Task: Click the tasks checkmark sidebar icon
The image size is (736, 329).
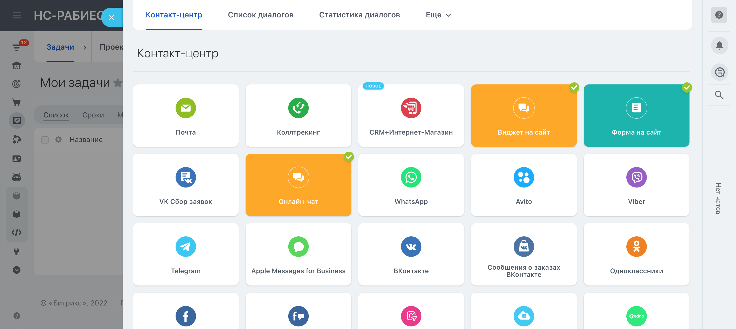Action: [17, 120]
